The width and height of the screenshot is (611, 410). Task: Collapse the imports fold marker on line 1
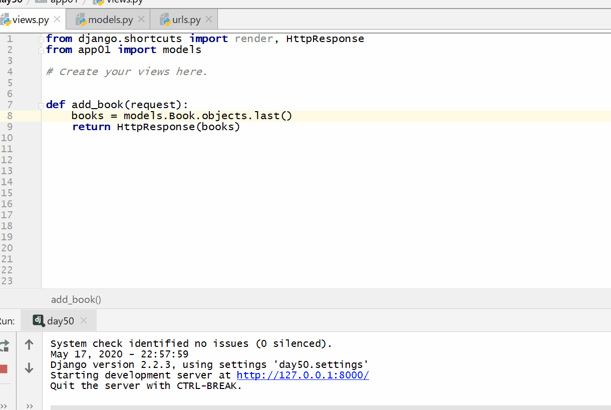click(x=42, y=39)
